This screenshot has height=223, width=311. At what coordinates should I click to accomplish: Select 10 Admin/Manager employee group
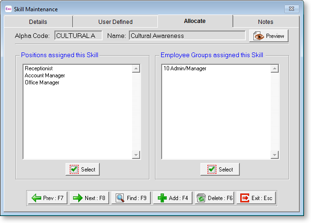click(185, 68)
